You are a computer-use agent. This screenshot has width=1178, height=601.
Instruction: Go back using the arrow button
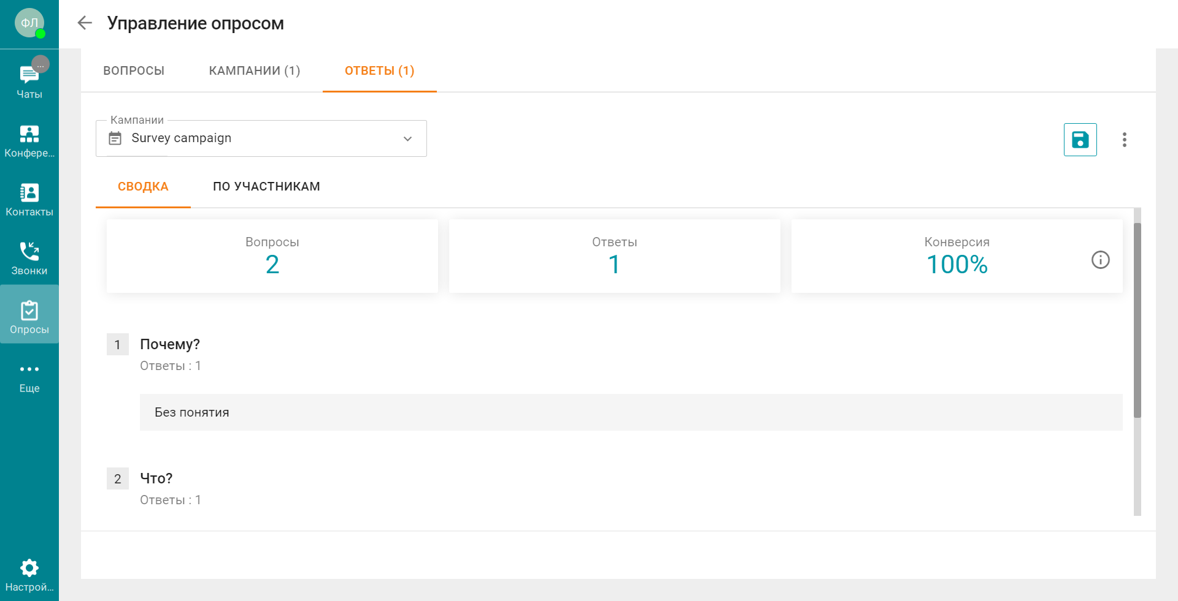pyautogui.click(x=85, y=23)
